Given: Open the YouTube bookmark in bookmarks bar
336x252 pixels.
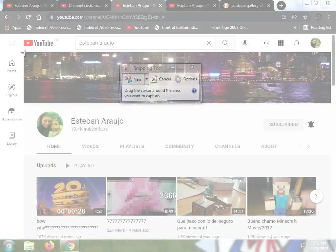Looking at the screenshot, I should 138,28.
